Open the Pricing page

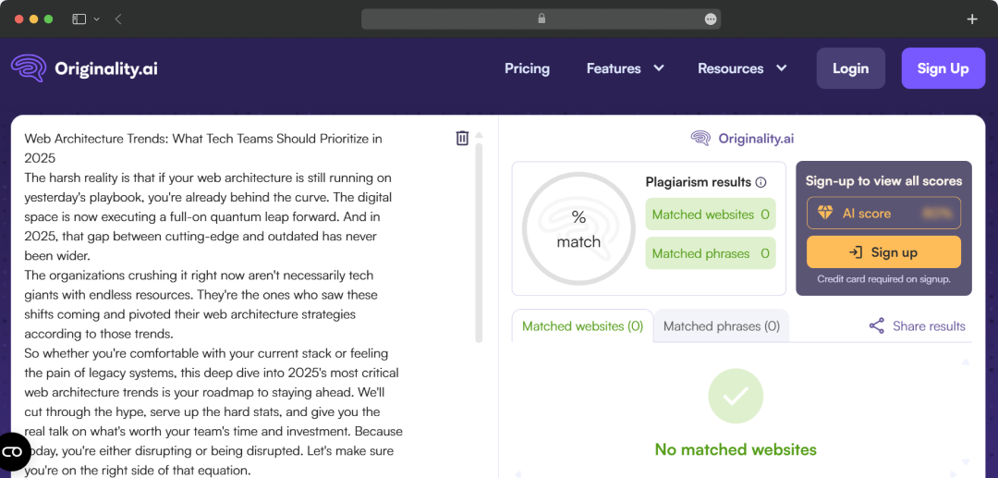[x=527, y=68]
